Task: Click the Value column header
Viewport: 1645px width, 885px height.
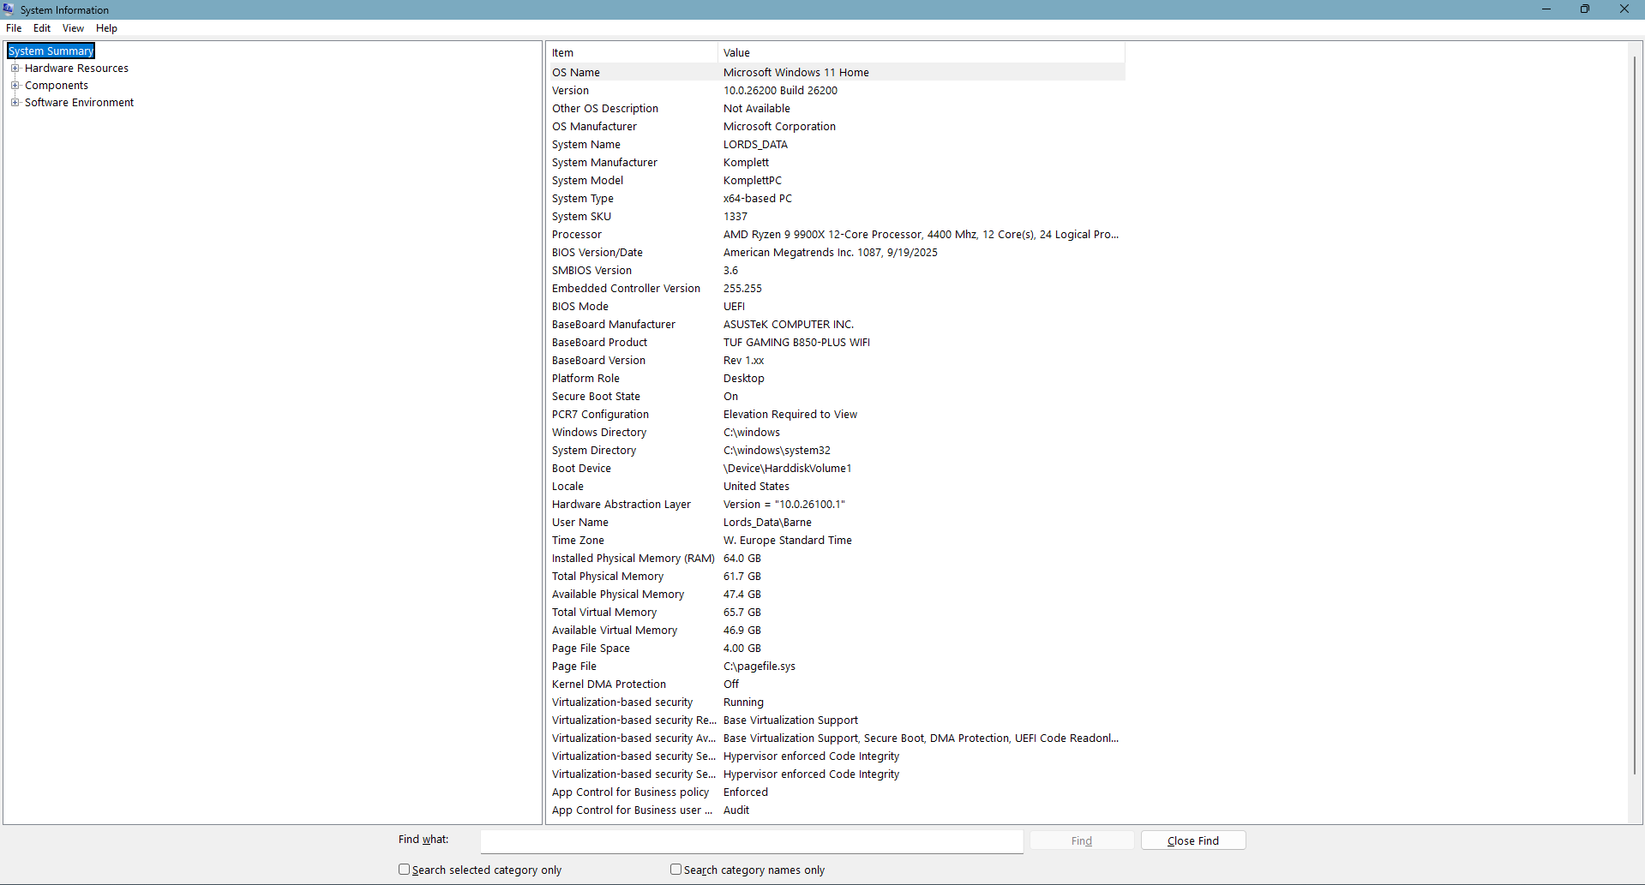Action: click(922, 53)
